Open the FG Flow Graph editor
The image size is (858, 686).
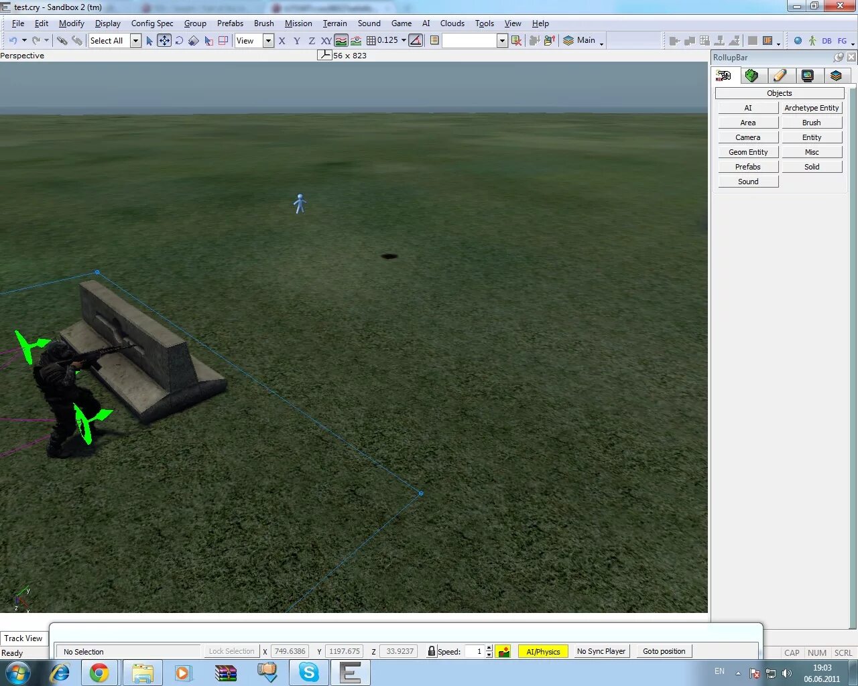842,41
